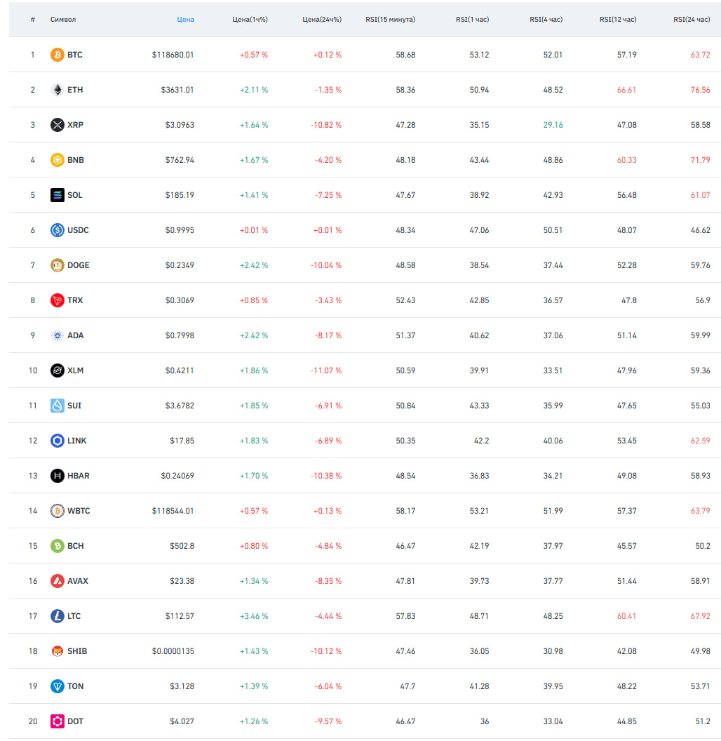Click the BNB coin icon
This screenshot has height=741, width=721.
(x=58, y=160)
